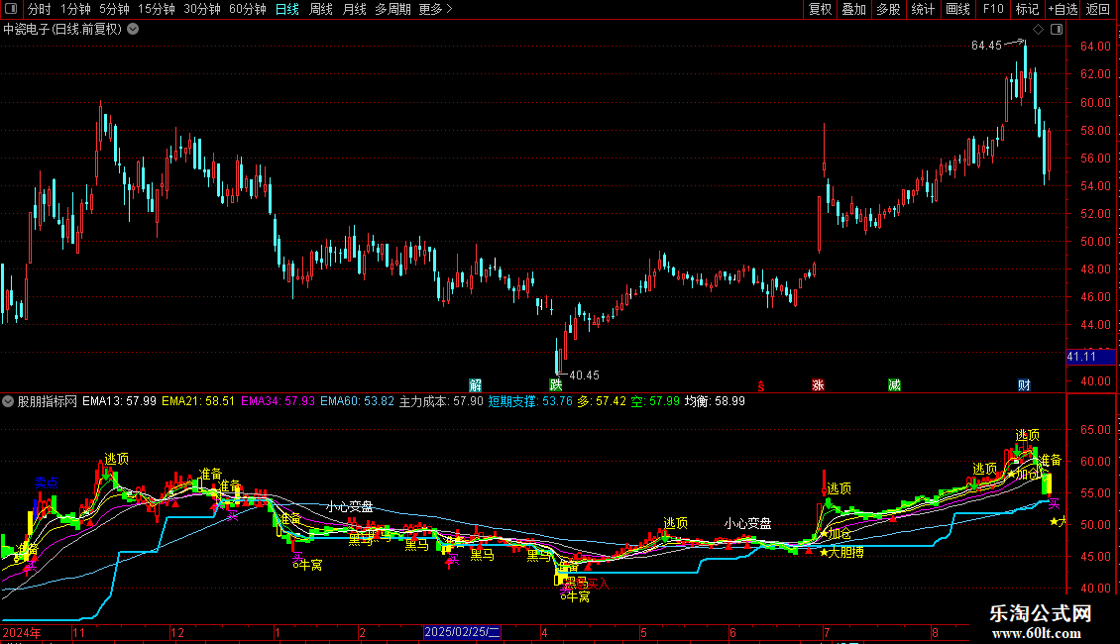The image size is (1120, 644).
Task: Click the 逃顶 signal near 1168 July spike
Action: pyautogui.click(x=840, y=488)
